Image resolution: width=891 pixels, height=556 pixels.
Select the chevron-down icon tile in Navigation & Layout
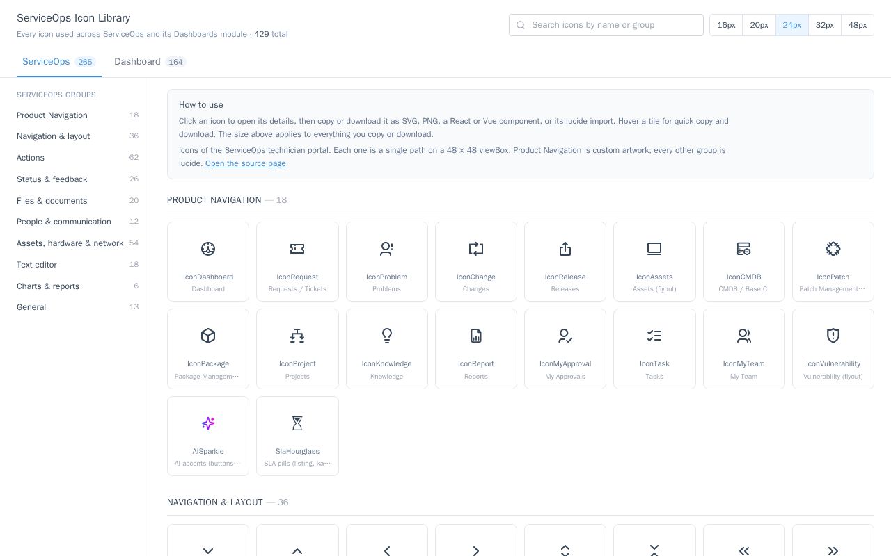coord(208,541)
